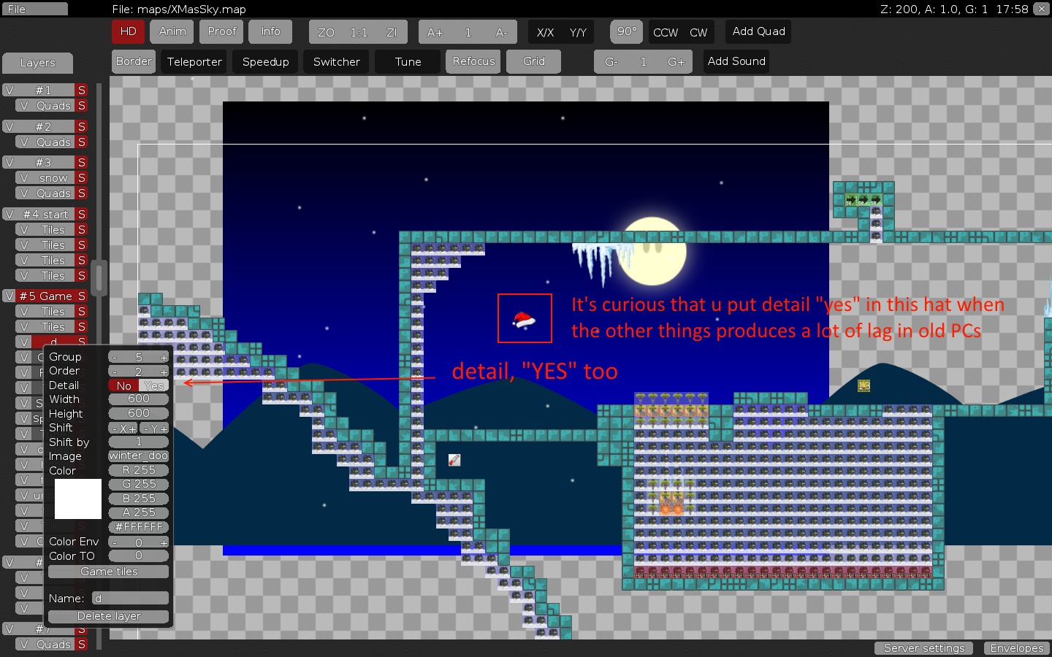Rotate brush counter-clockwise with CCW

(x=665, y=32)
